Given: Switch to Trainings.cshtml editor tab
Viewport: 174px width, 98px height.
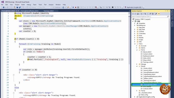Looking at the screenshot, I should (x=48, y=11).
